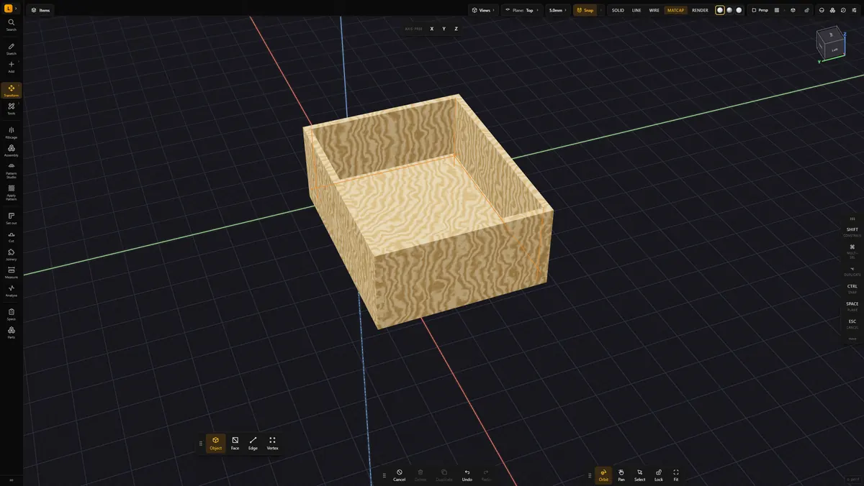Open the Analyse tool
The width and height of the screenshot is (864, 486).
pos(12,290)
